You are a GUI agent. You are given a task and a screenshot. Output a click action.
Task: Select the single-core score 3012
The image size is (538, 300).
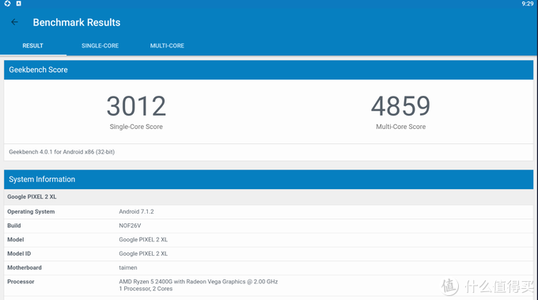(x=136, y=106)
